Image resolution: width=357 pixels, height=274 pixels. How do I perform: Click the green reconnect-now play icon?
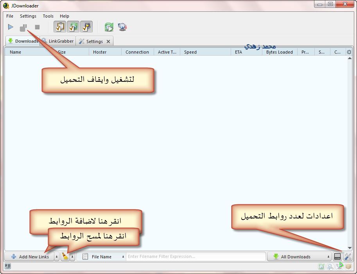109,27
